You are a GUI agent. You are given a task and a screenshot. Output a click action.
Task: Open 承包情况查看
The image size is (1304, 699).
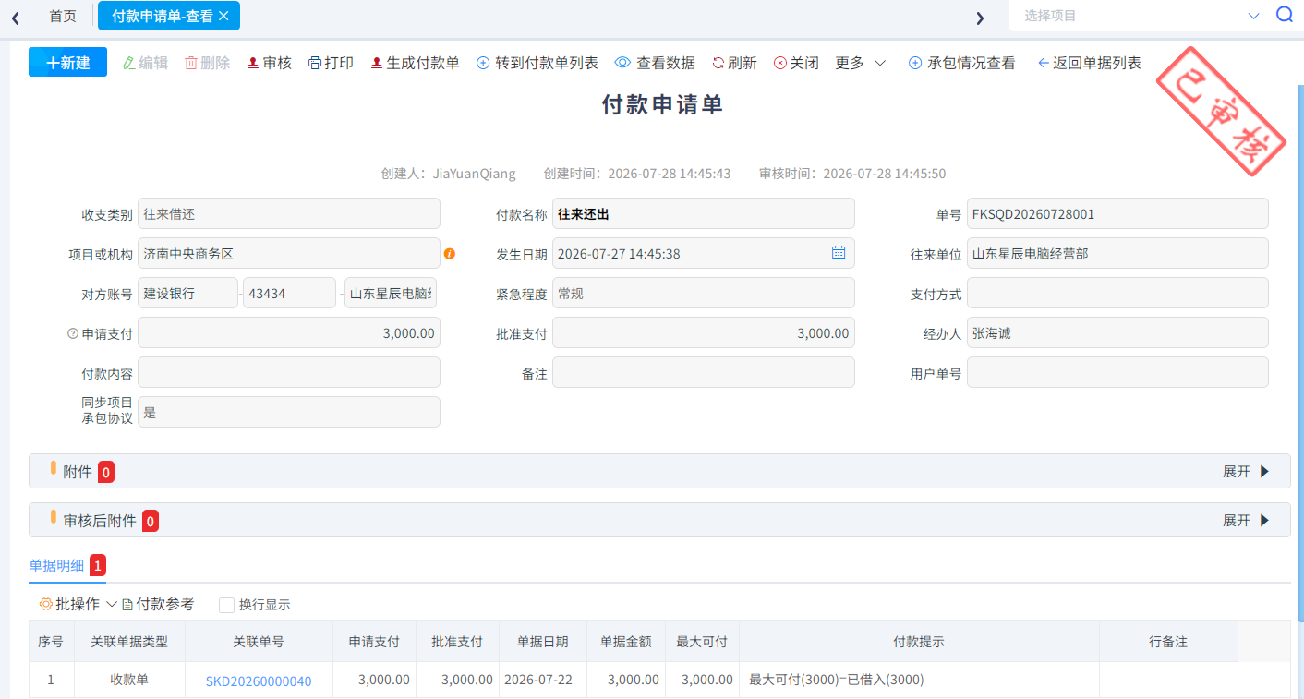(962, 63)
